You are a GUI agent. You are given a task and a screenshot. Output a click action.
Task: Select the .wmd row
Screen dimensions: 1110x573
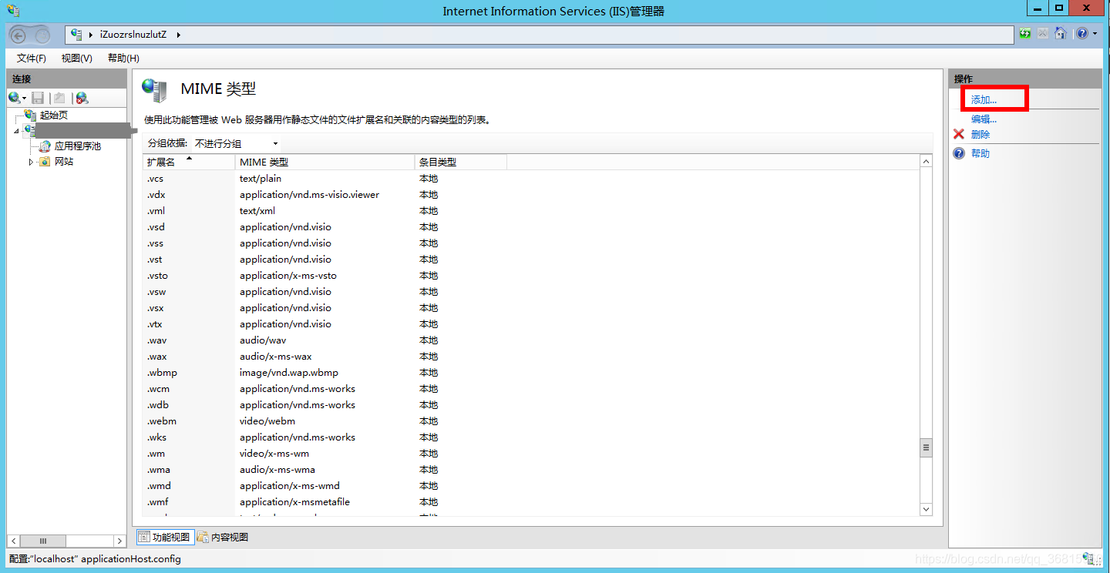click(x=531, y=486)
